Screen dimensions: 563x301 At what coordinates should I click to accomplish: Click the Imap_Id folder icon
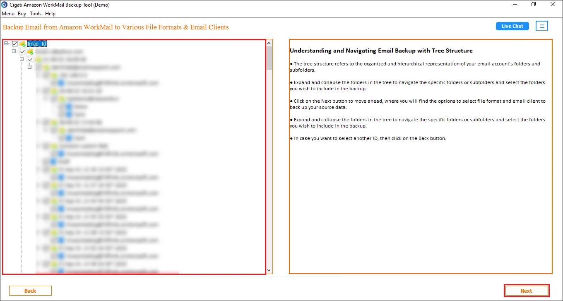[x=22, y=43]
